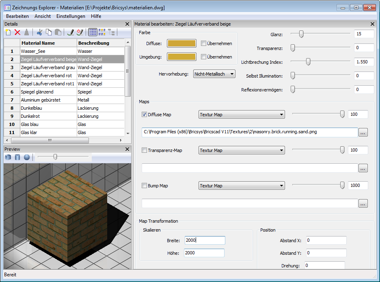Select Spiegel glänzend material row
Viewport: 380px width, 282px height.
click(64, 92)
